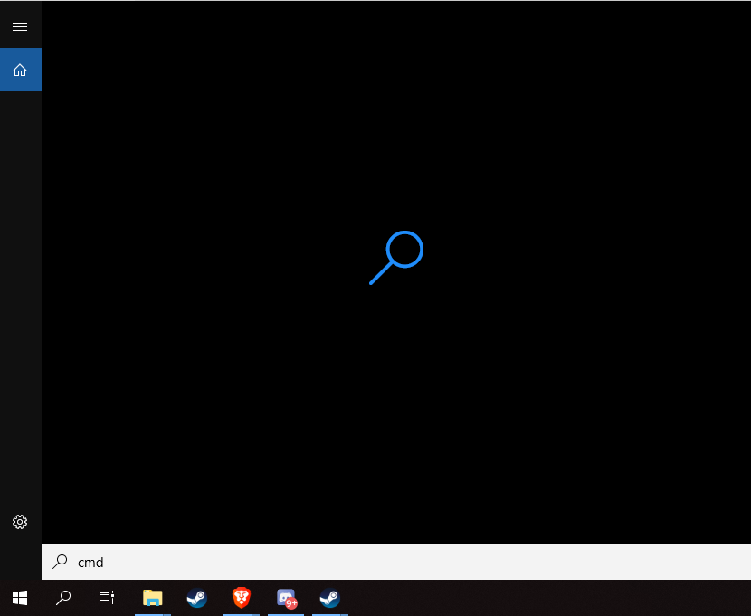Click the search box containing cmd
The width and height of the screenshot is (751, 616).
point(396,562)
